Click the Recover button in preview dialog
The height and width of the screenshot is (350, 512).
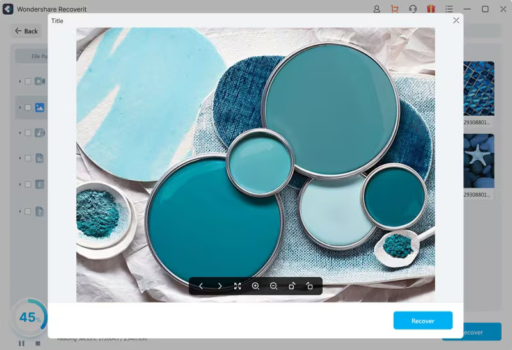pyautogui.click(x=422, y=321)
